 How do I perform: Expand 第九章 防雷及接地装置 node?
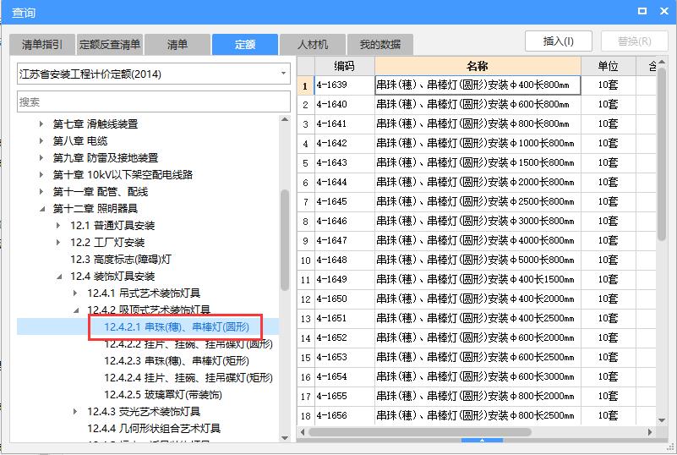(x=41, y=157)
